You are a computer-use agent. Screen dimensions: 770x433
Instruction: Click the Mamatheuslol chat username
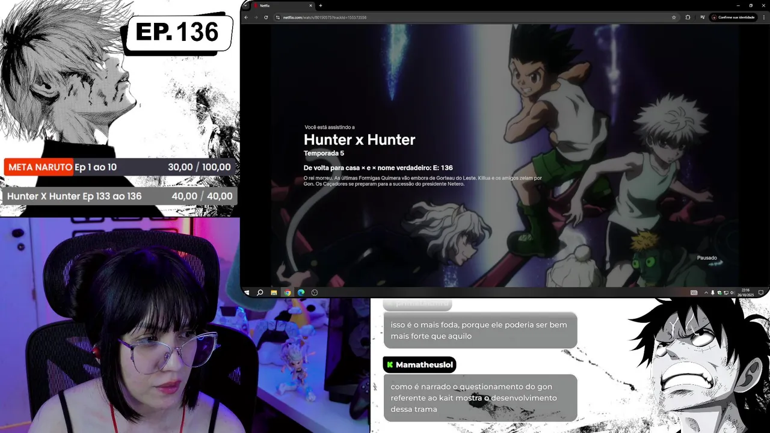(424, 365)
